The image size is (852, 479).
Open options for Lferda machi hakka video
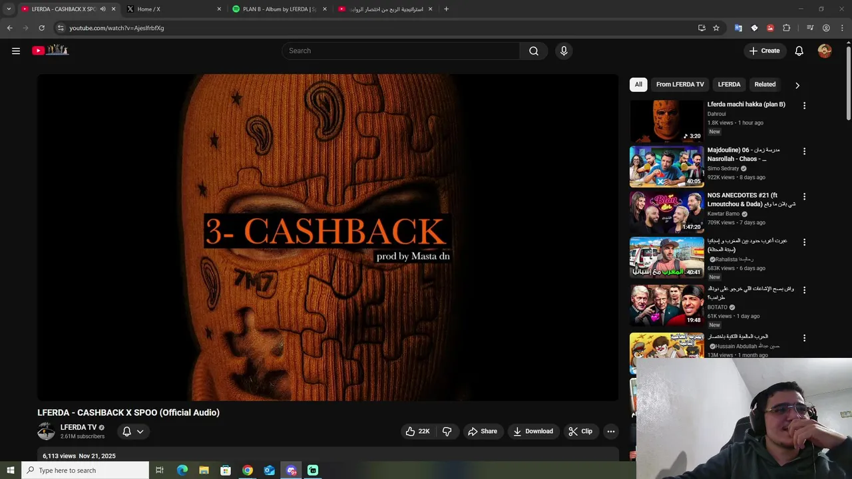pos(804,105)
